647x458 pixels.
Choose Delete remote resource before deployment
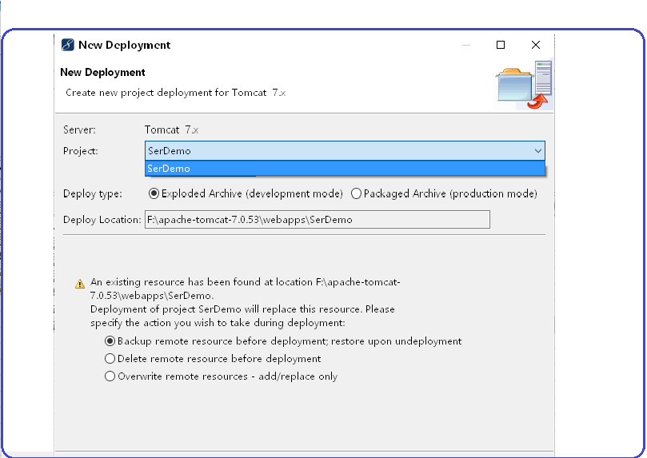coord(213,359)
